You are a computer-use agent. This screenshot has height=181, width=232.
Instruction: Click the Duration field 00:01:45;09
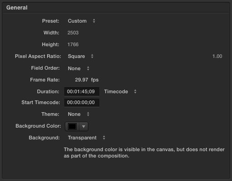(82, 91)
